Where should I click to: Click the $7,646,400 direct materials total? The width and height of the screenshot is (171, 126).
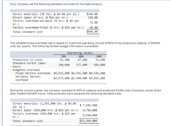pyautogui.click(x=88, y=105)
